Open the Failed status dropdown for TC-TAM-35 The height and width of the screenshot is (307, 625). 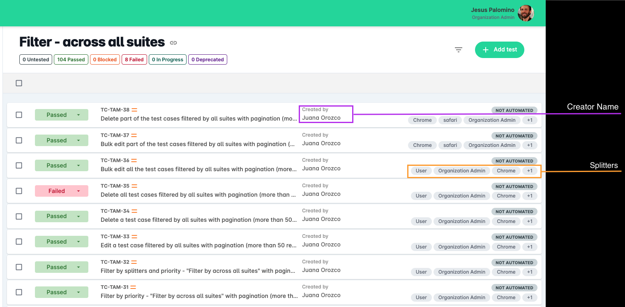[62, 191]
